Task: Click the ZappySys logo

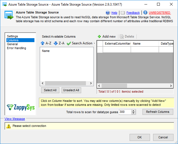Action: click(x=20, y=107)
